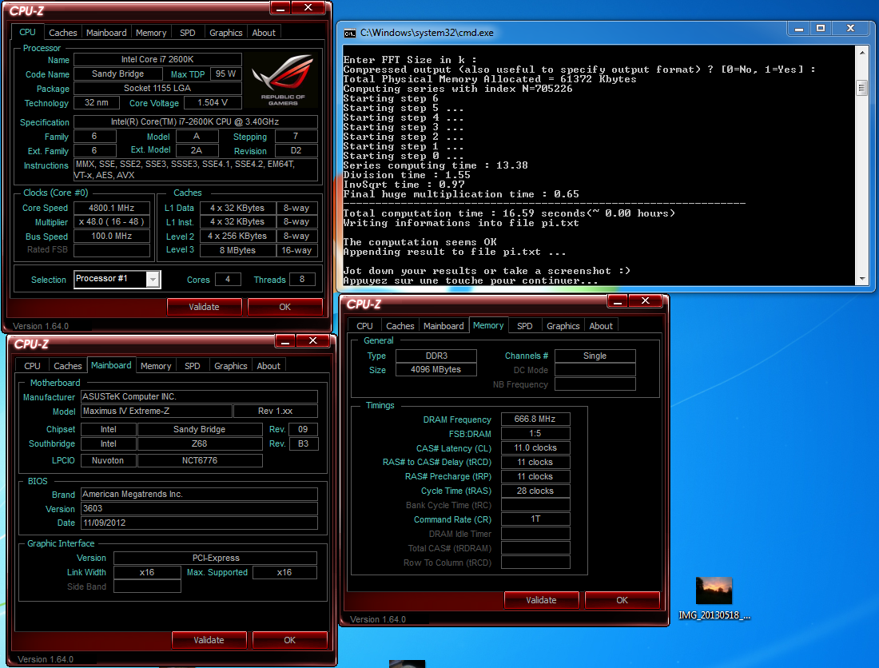Click the Republic of Gamers logo

tap(283, 80)
